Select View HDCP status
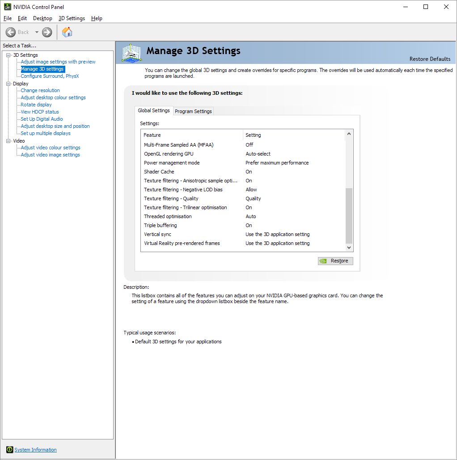This screenshot has width=457, height=460. point(40,112)
